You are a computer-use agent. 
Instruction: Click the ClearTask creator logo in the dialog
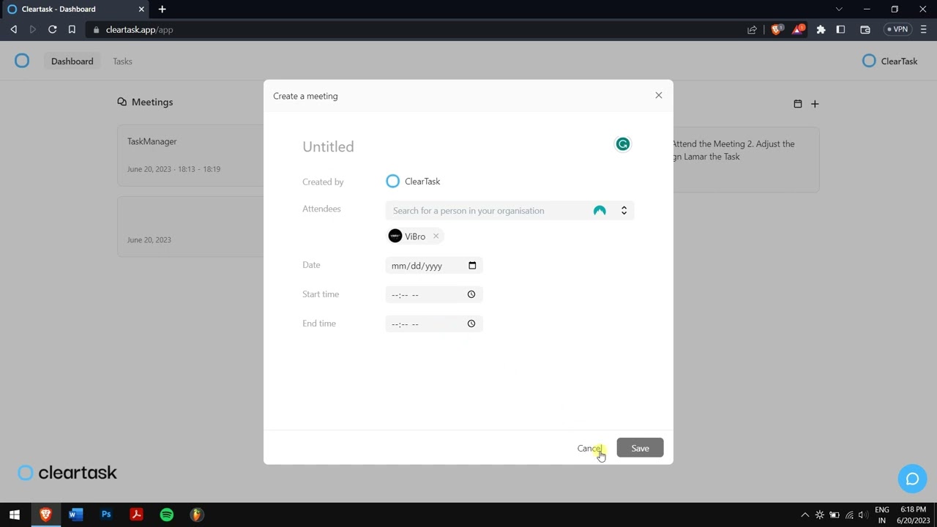[393, 182]
